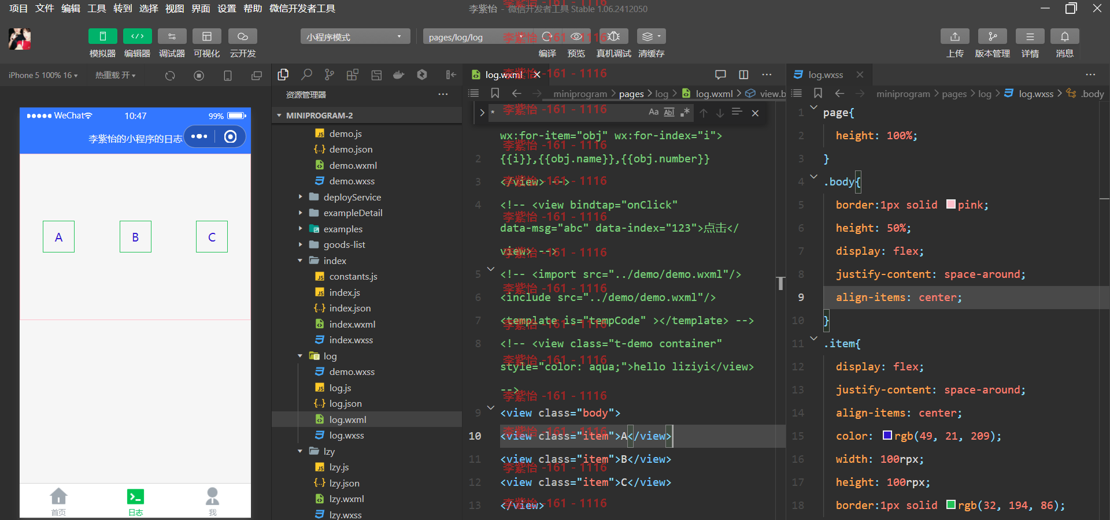Click the rgb(32, 194, 86) color swatch

tap(950, 504)
